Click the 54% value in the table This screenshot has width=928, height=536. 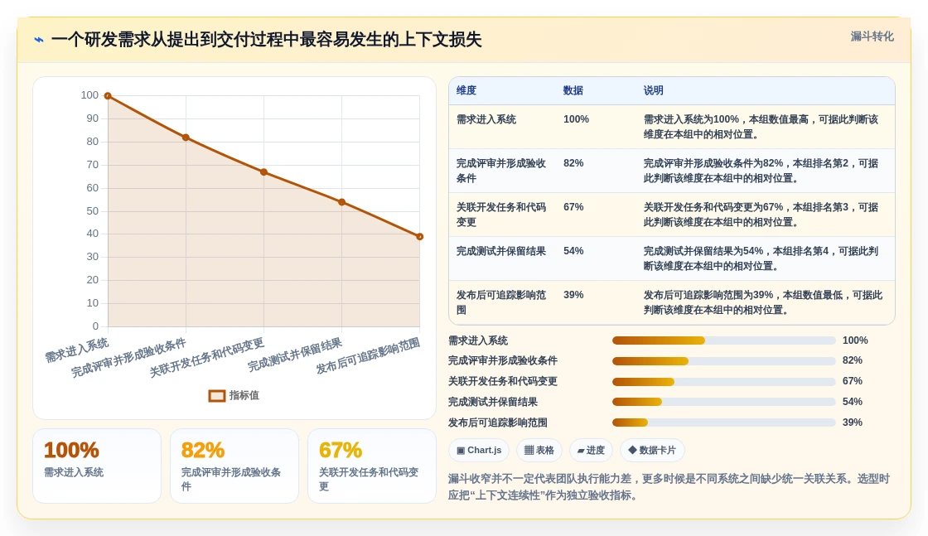pos(573,252)
